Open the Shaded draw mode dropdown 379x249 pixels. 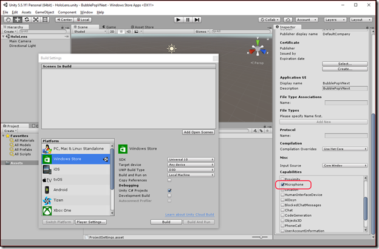click(x=90, y=32)
